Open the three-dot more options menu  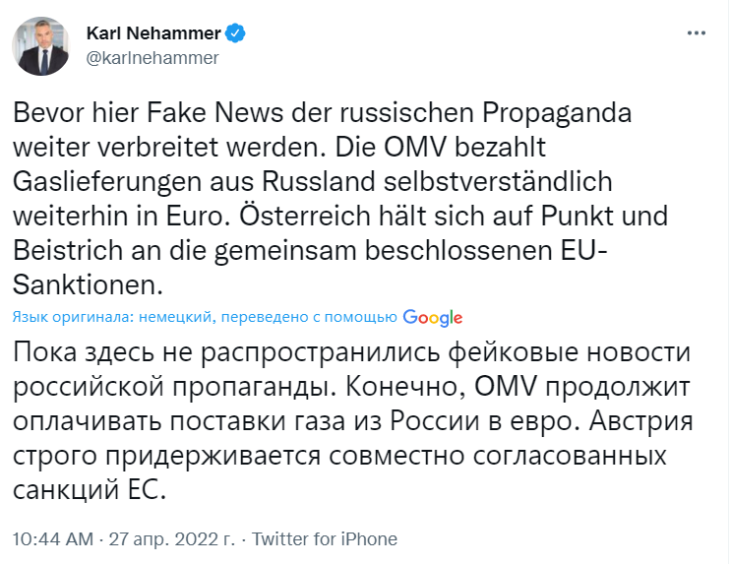pyautogui.click(x=697, y=33)
